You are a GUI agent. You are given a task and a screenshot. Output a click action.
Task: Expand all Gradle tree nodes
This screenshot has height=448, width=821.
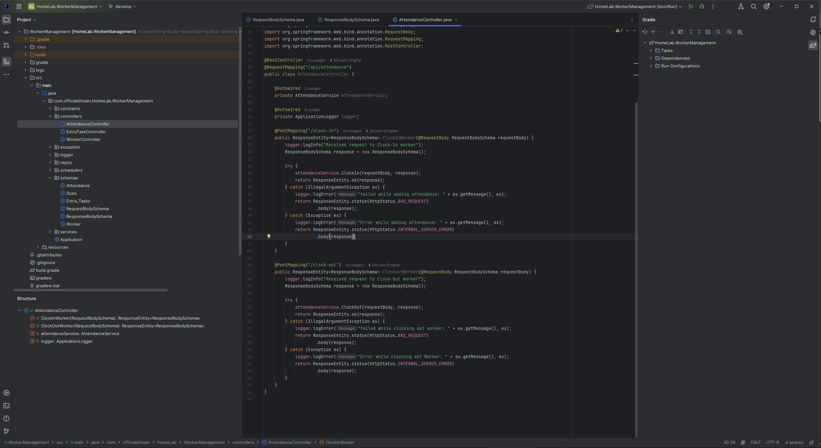tap(691, 32)
